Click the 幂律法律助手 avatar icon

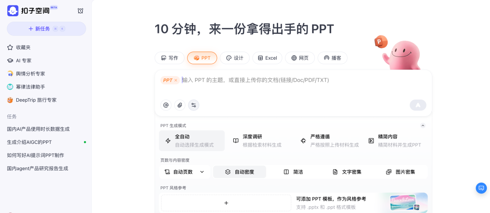10,87
